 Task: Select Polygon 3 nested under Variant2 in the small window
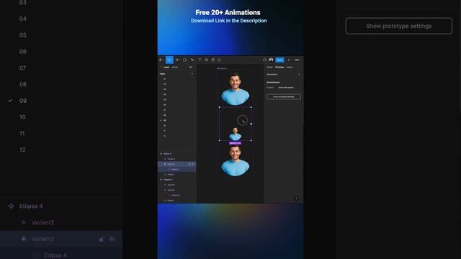pos(176,195)
